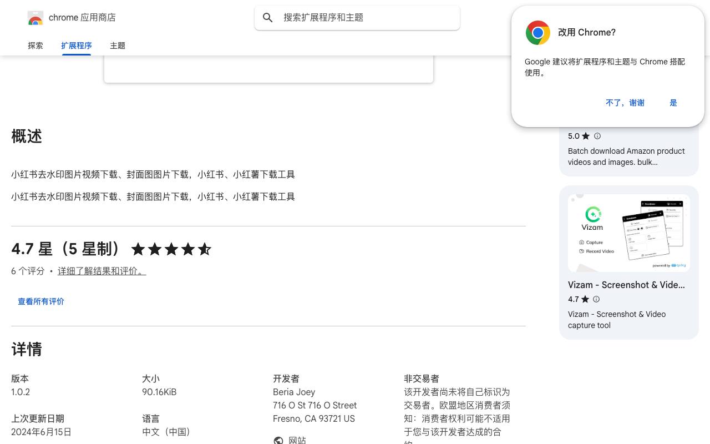Switch to the 主题 tab
The width and height of the screenshot is (710, 444).
click(118, 46)
